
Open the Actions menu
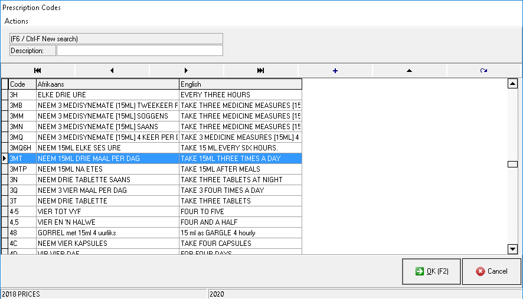tap(17, 21)
